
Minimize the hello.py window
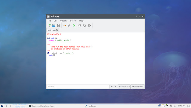(137, 16)
